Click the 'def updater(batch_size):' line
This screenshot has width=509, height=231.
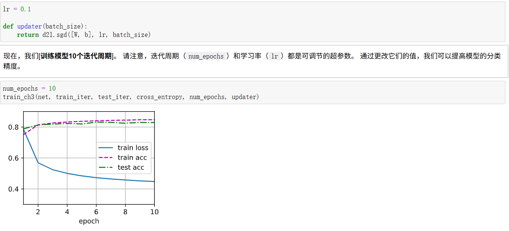click(45, 26)
